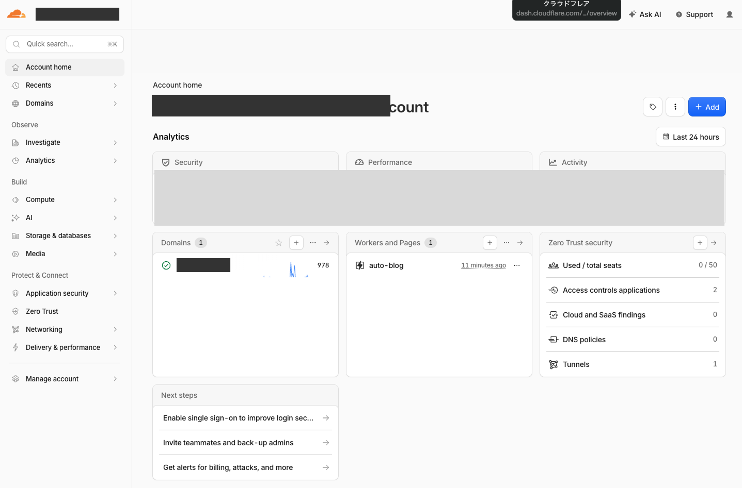Click Get alerts for billing, attacks, and more
This screenshot has height=488, width=742.
(x=245, y=467)
